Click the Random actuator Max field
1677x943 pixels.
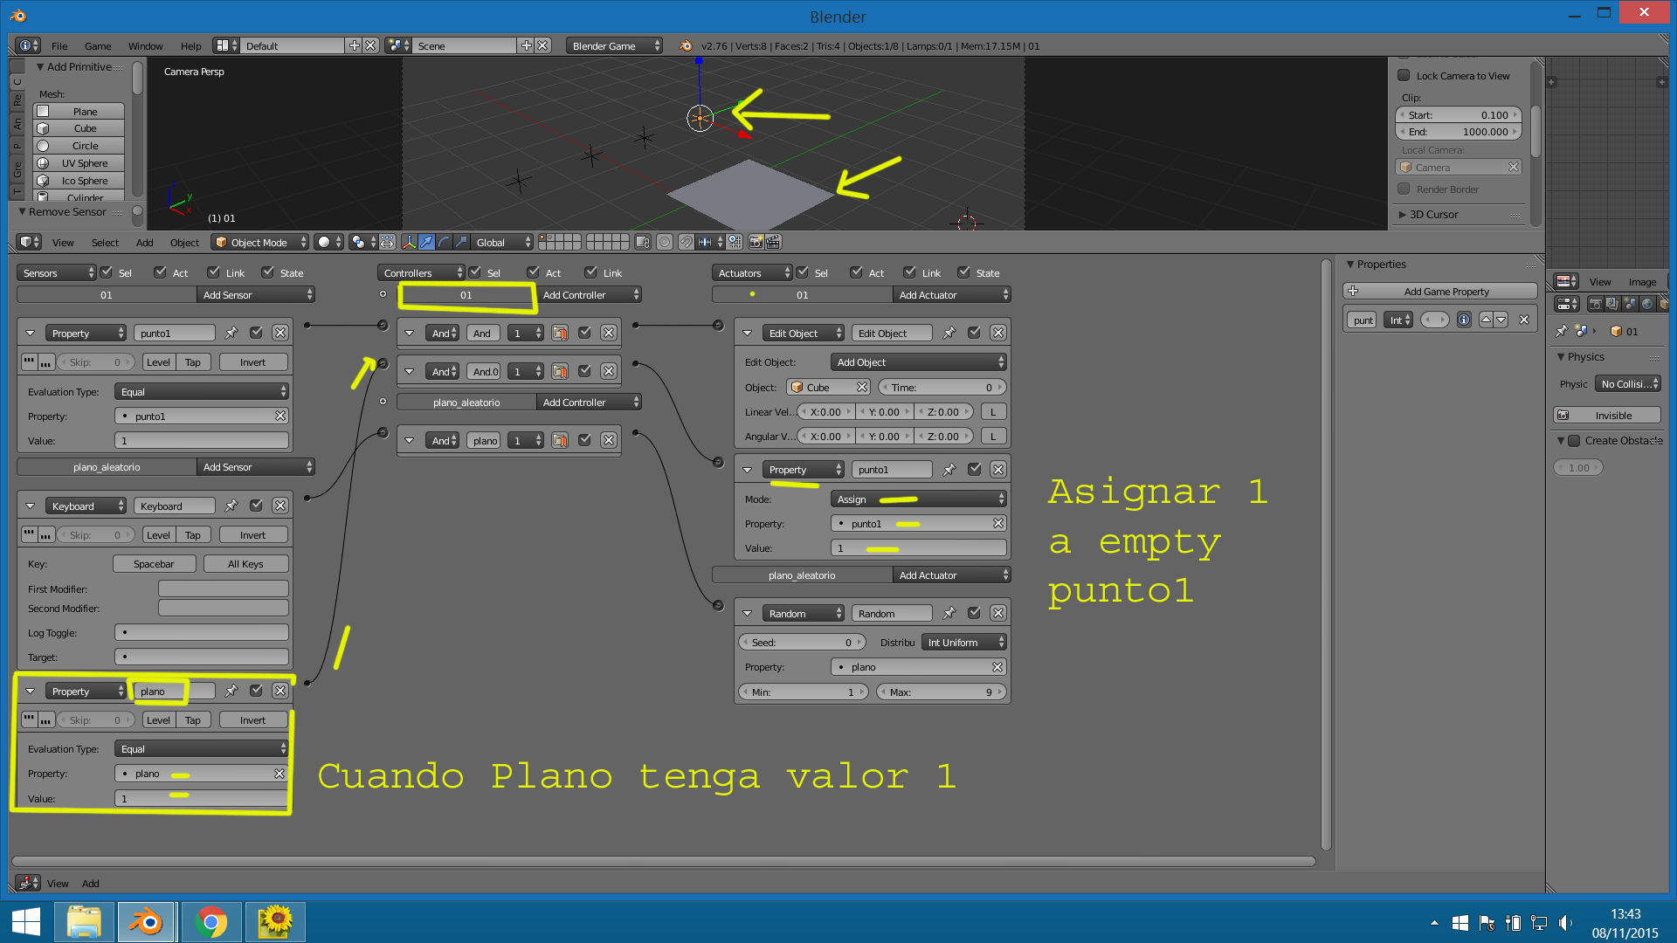942,692
